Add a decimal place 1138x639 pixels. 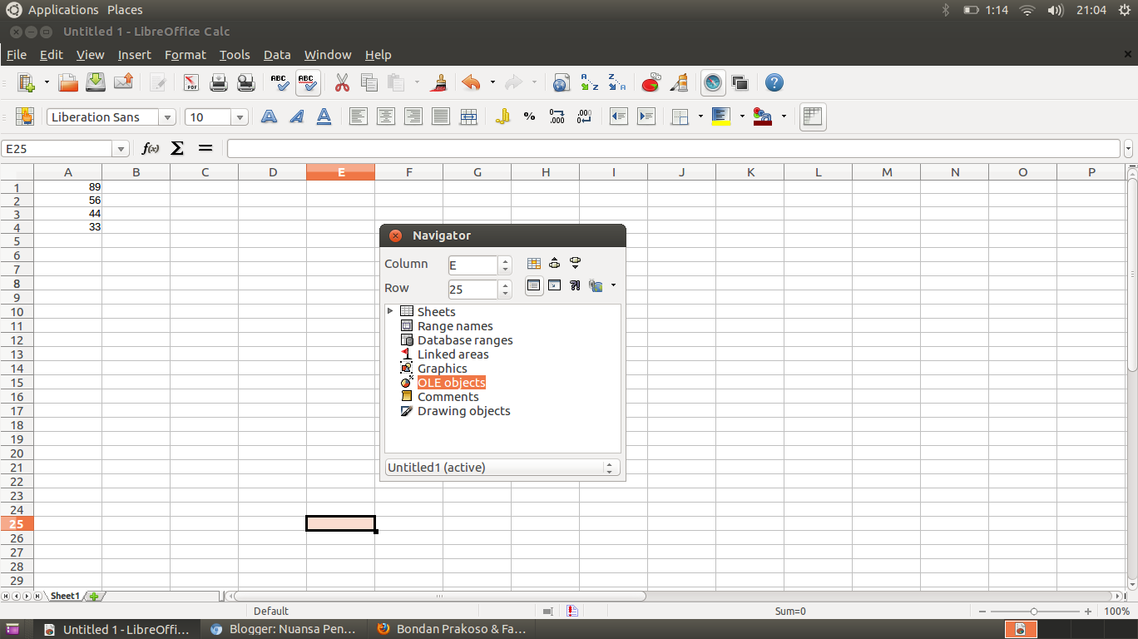click(x=557, y=117)
